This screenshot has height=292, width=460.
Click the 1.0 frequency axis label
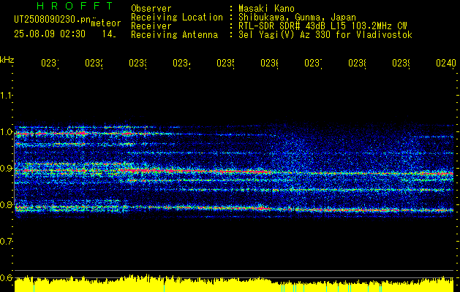coord(6,132)
